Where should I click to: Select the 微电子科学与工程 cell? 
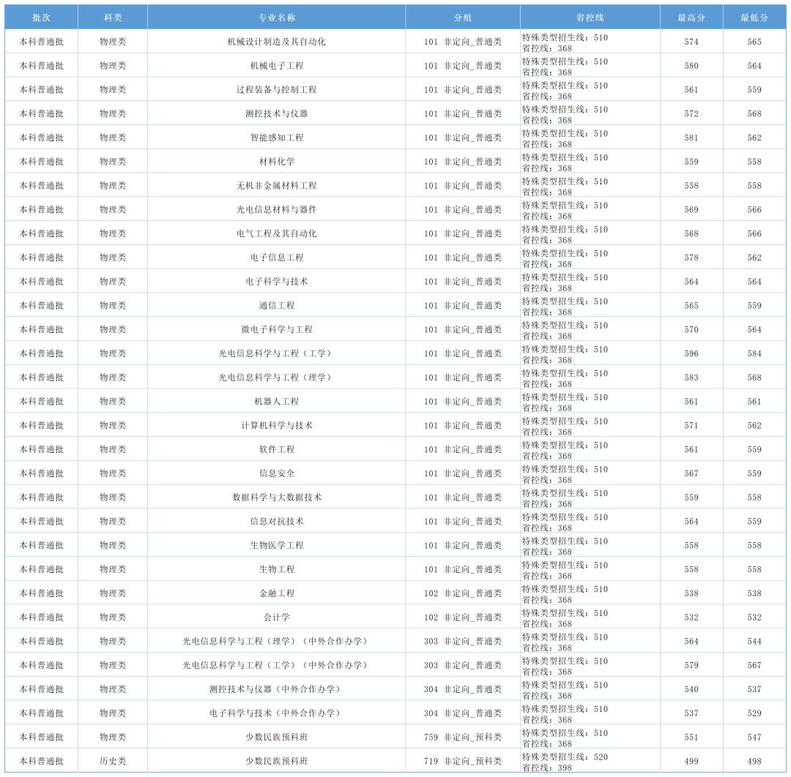[276, 329]
